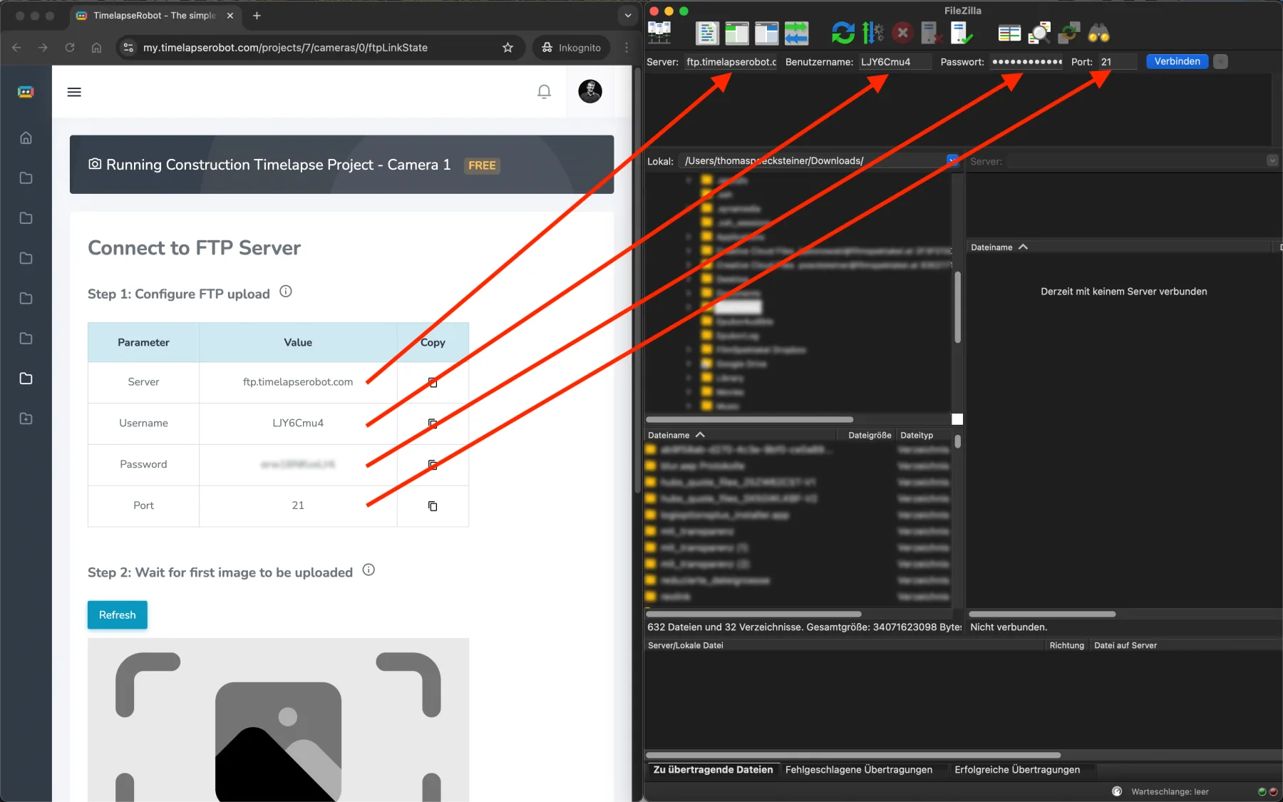The width and height of the screenshot is (1283, 802).
Task: Select the highlighted folder in sidebar
Action: coord(26,379)
